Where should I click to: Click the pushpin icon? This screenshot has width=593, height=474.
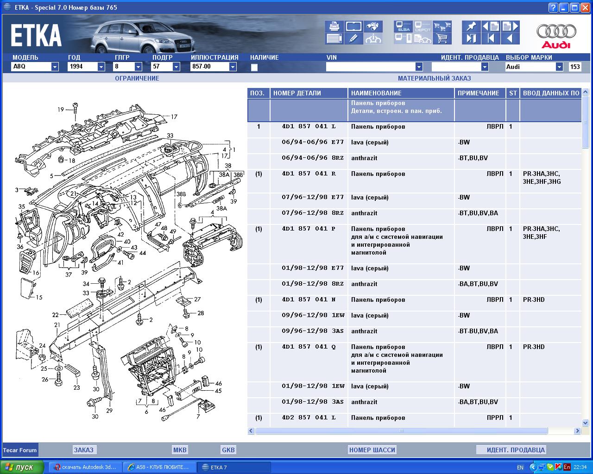471,26
